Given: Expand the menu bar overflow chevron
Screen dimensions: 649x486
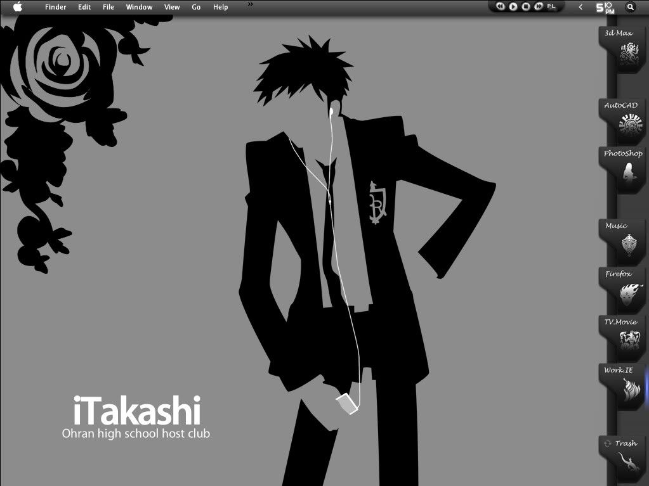Looking at the screenshot, I should [x=250, y=4].
